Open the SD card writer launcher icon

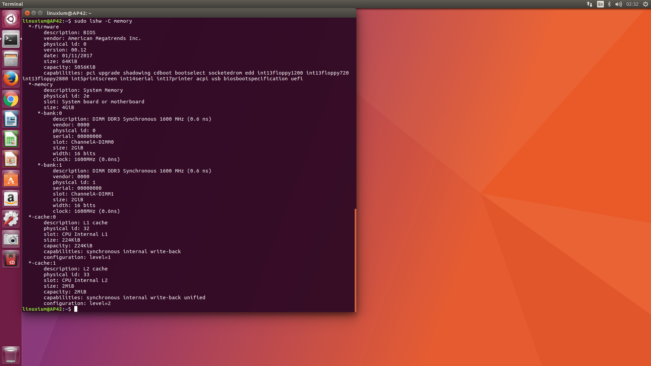pos(11,259)
